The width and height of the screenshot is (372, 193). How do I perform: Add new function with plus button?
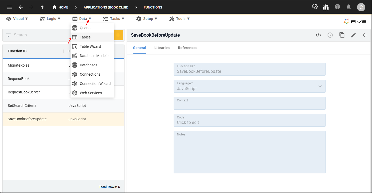118,35
